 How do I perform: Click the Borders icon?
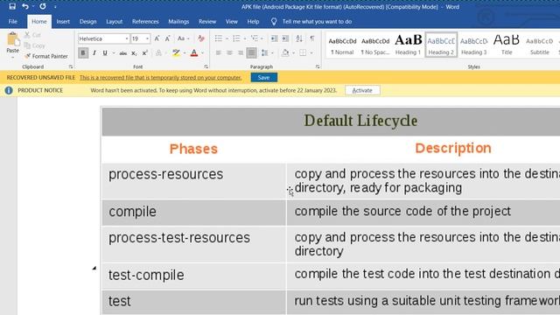303,53
